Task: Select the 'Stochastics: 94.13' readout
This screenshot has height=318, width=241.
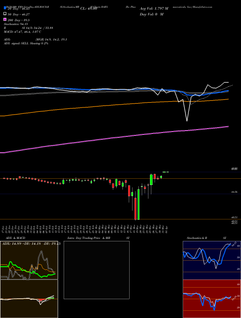Action: click(15, 24)
